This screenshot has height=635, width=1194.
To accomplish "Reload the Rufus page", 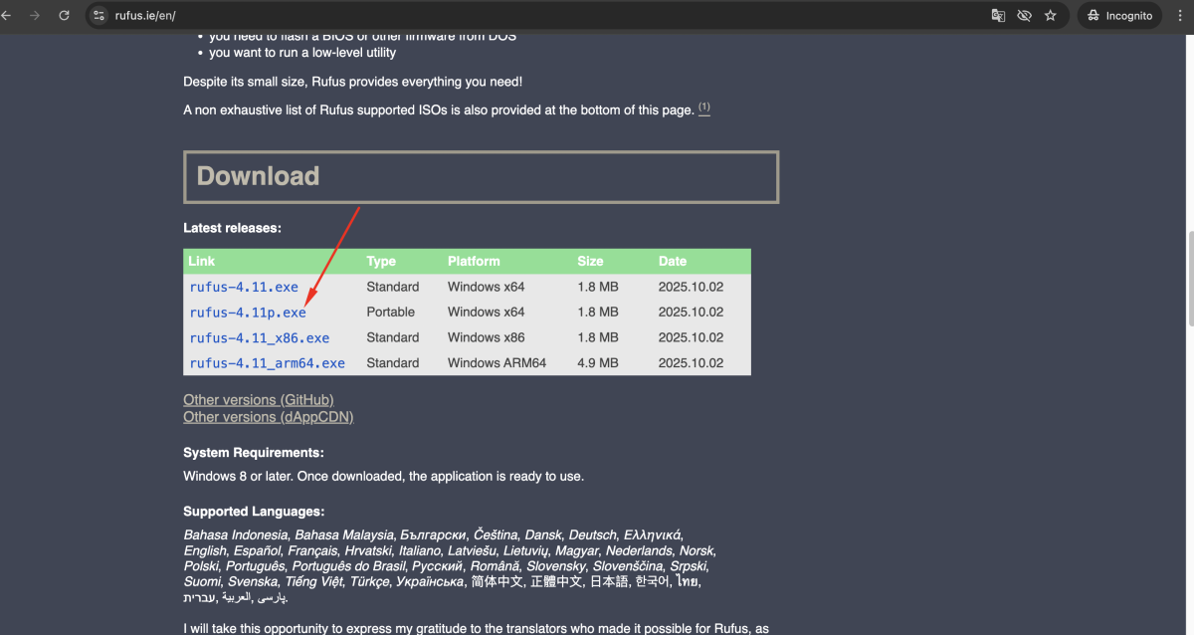I will point(65,16).
